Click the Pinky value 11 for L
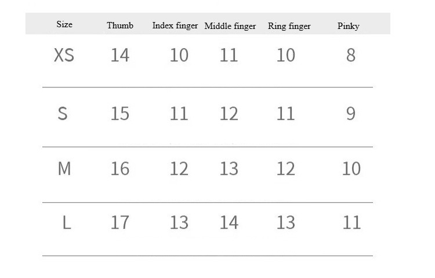The image size is (435, 278). click(351, 222)
